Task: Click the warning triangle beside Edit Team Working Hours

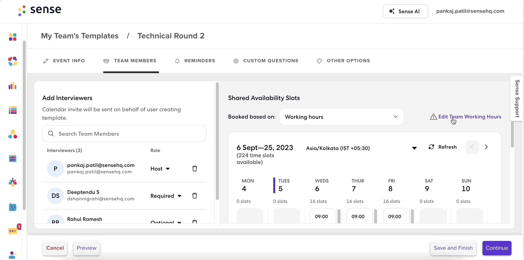Action: pos(433,117)
